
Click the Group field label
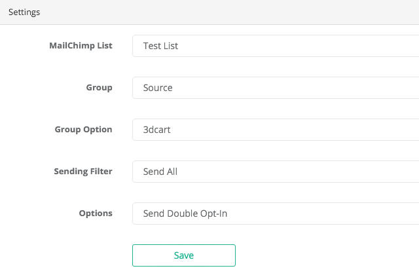pyautogui.click(x=99, y=88)
